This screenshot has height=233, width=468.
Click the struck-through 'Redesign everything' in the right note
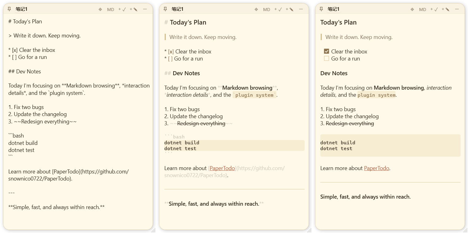pos(350,123)
